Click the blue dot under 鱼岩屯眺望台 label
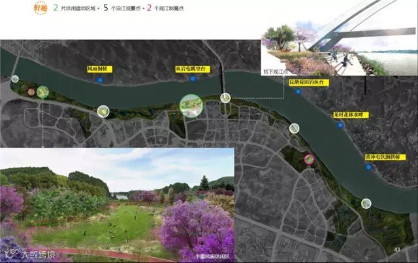Screen dimensions: 418x263 coord(193,79)
